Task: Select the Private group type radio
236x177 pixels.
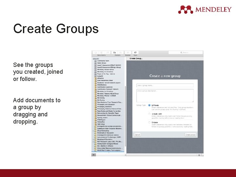Action: tap(149, 105)
